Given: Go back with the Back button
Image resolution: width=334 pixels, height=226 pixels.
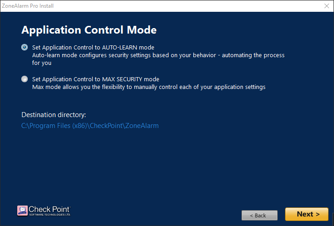Looking at the screenshot, I should click(x=260, y=215).
